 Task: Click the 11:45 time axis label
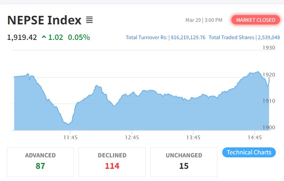click(70, 137)
